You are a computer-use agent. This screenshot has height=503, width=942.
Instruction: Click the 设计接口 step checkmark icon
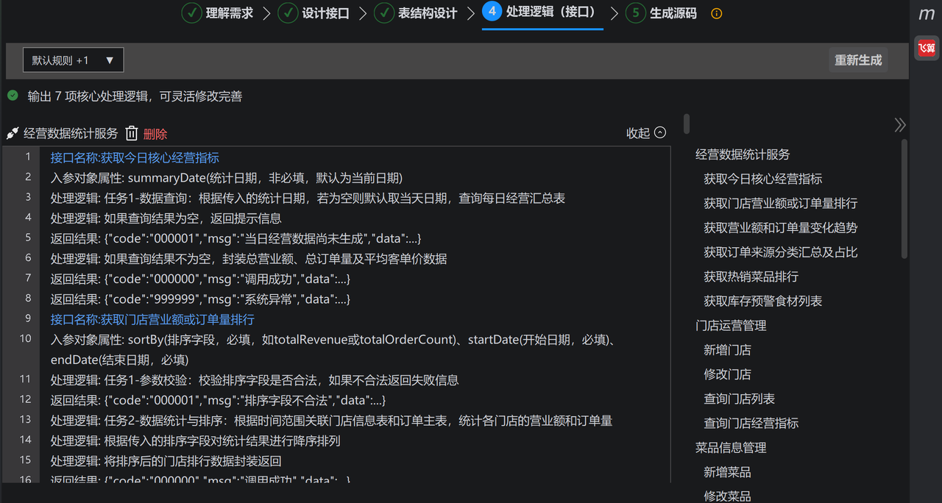(x=288, y=13)
